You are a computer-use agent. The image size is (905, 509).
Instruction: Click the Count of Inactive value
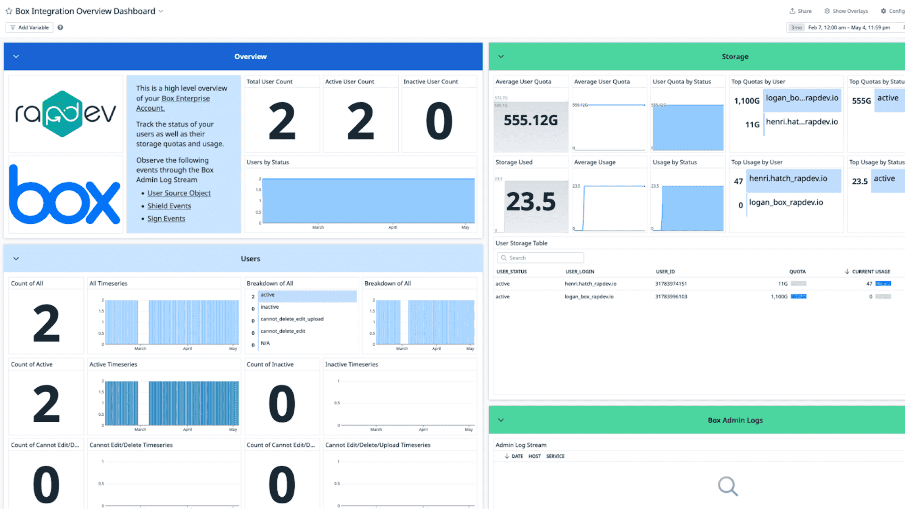(282, 404)
